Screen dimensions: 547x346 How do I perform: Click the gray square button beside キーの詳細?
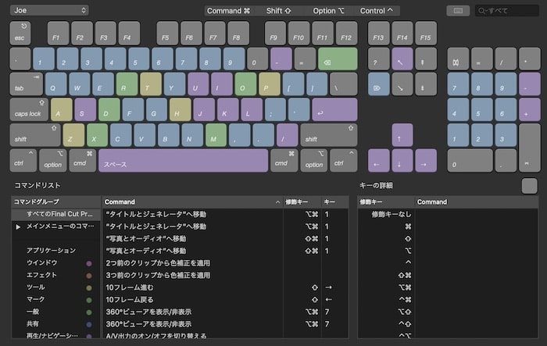[x=529, y=186]
